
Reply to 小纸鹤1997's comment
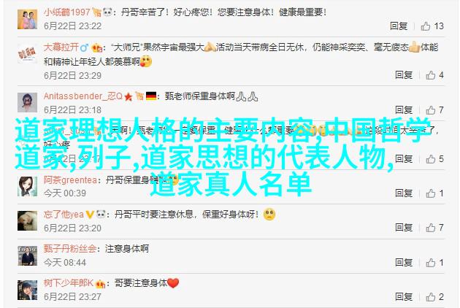[399, 26]
